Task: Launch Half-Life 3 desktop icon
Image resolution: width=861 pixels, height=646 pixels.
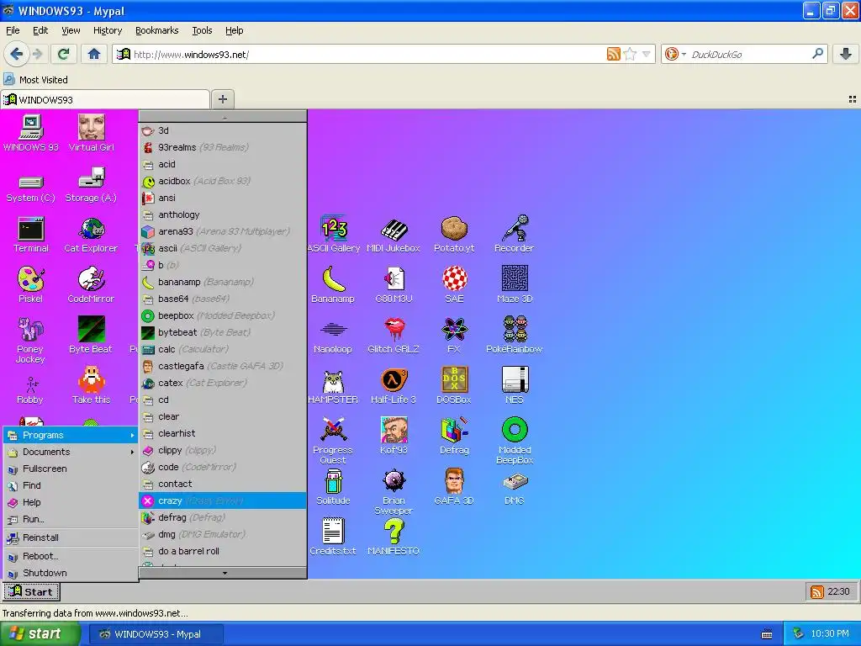Action: pyautogui.click(x=394, y=385)
